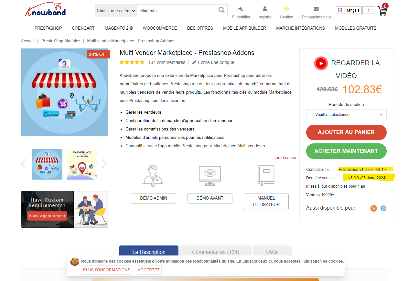Viewport: 418px width, 281px height.
Task: Open the DES OFFRES menu
Action: tap(200, 28)
